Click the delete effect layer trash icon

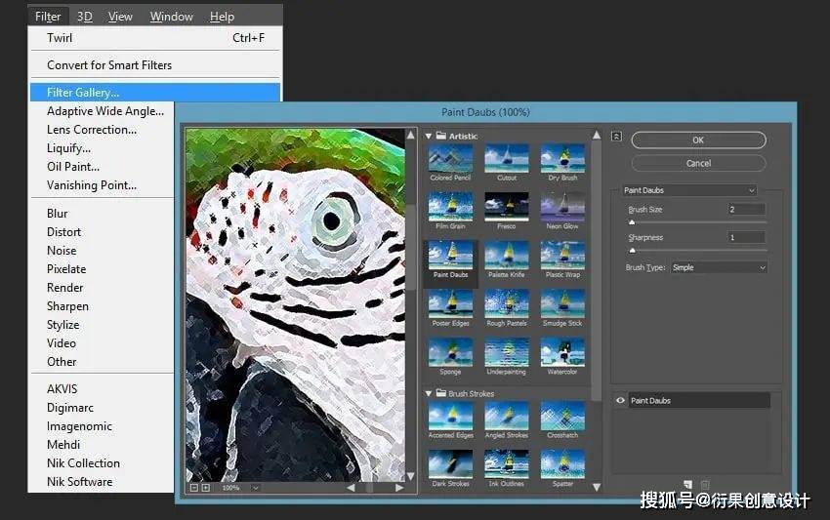click(705, 484)
